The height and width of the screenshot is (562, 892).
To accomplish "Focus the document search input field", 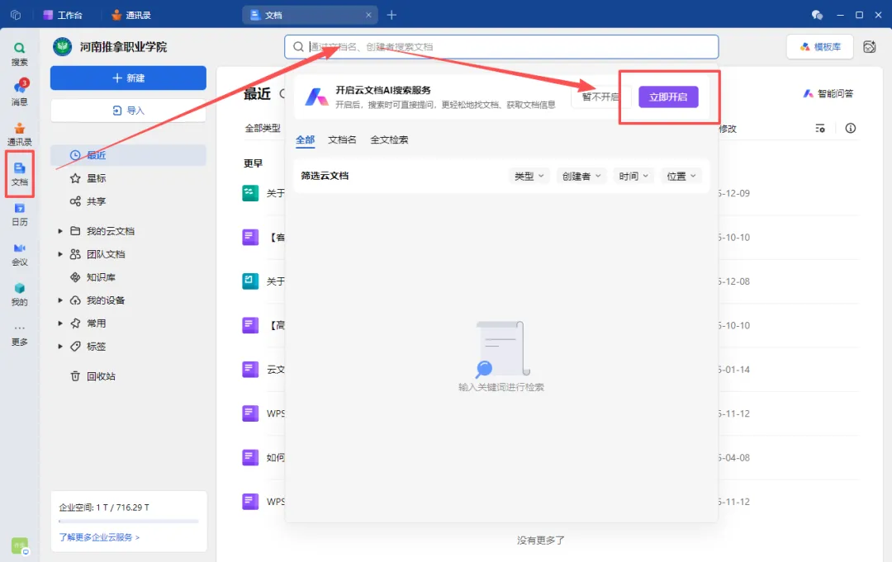I will coord(501,46).
